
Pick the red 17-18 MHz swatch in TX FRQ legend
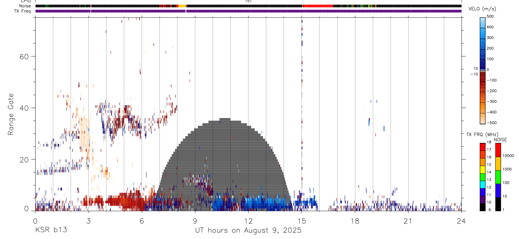(x=483, y=147)
